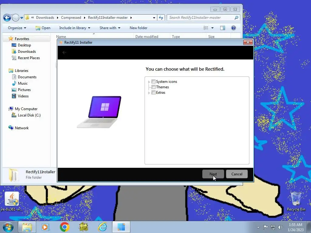
Task: Select the jre-8u361 Java installer desktop icon
Action: pos(12,201)
